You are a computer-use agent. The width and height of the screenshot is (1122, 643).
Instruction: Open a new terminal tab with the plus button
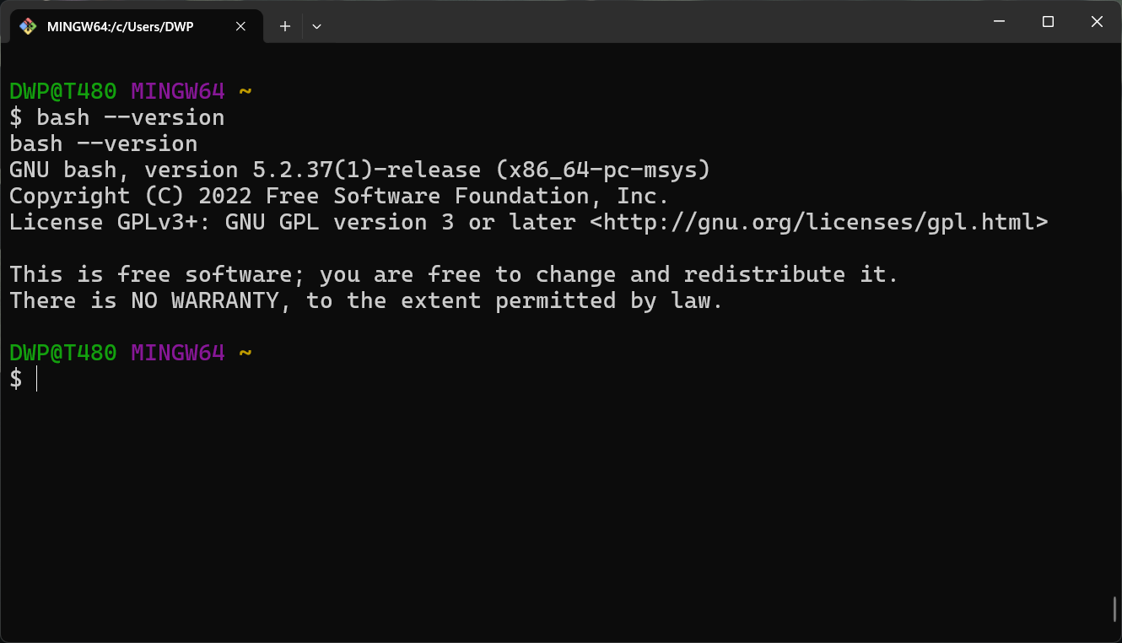[x=285, y=26]
